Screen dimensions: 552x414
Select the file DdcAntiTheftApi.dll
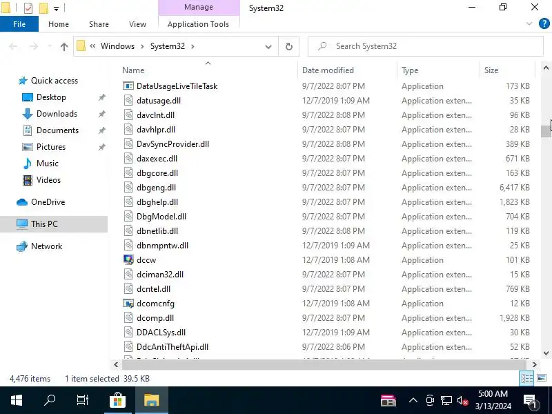pos(172,347)
